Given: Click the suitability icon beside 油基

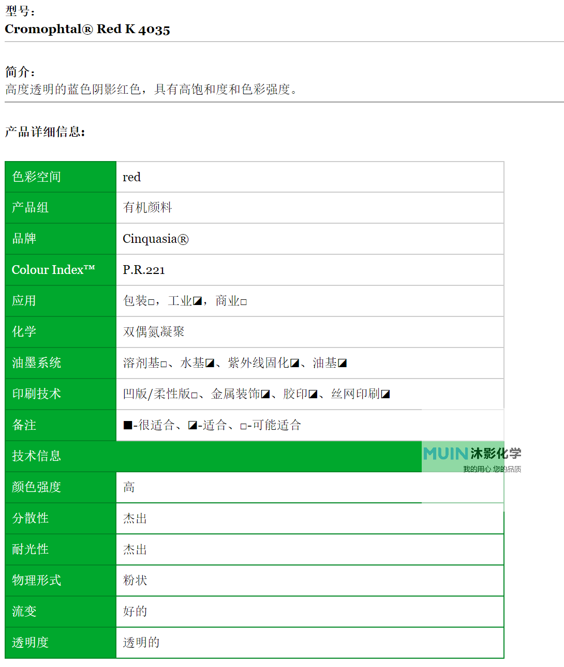Looking at the screenshot, I should tap(342, 363).
